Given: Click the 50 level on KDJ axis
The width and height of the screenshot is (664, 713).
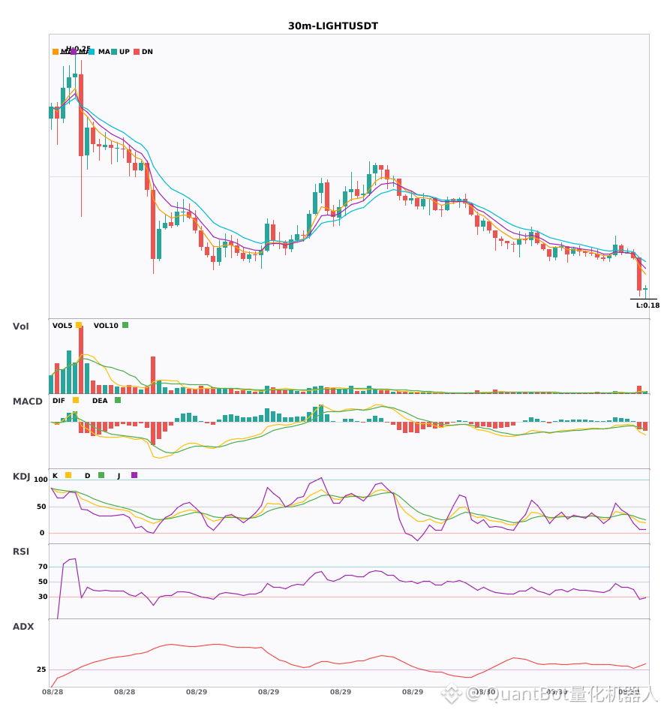Looking at the screenshot, I should coord(41,507).
